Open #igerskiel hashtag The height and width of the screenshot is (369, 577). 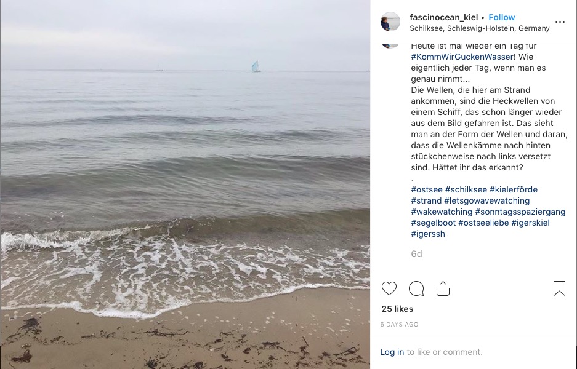pyautogui.click(x=530, y=223)
